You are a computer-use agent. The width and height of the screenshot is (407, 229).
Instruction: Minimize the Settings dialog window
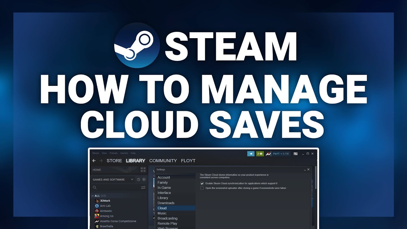(305, 170)
